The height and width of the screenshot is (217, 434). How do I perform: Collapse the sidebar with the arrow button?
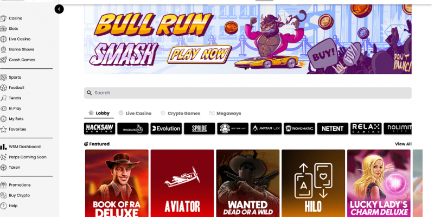pyautogui.click(x=59, y=9)
